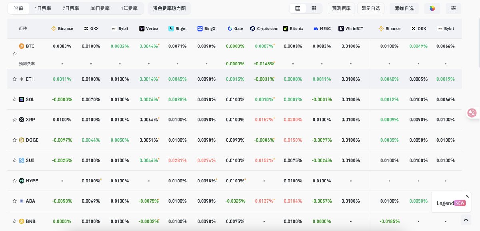Click DOGE OKX rate 0.0044%
The width and height of the screenshot is (480, 231).
pos(91,140)
